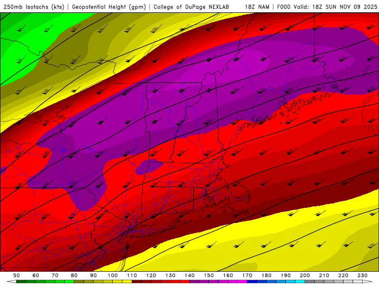Click the 120 knot legend label
379x284 pixels.
[151, 275]
